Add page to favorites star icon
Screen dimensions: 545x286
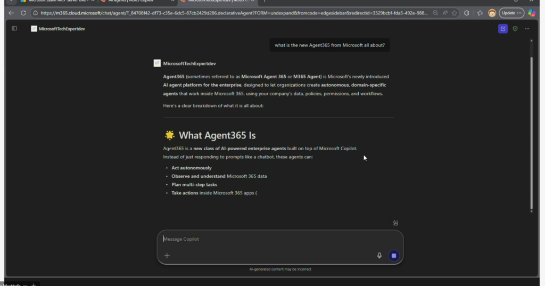point(455,13)
